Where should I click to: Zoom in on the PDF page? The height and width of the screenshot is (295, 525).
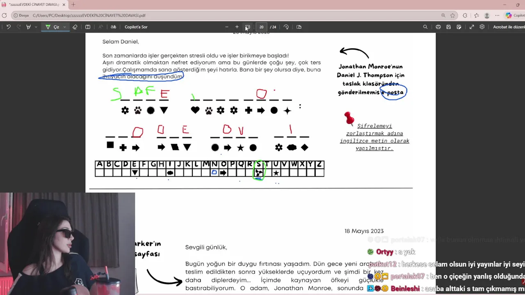pos(237,27)
